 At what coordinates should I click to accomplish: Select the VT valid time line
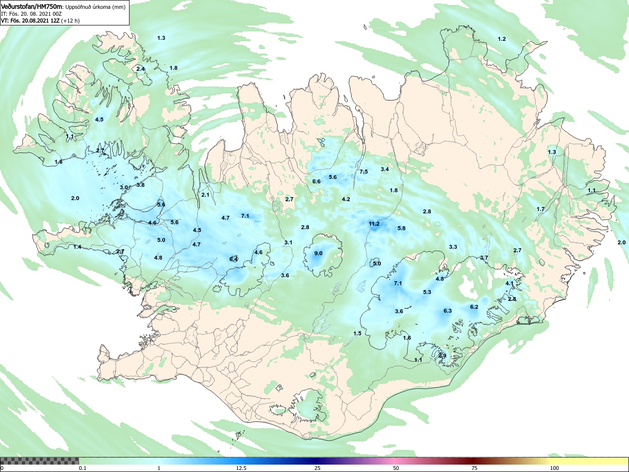click(x=40, y=21)
